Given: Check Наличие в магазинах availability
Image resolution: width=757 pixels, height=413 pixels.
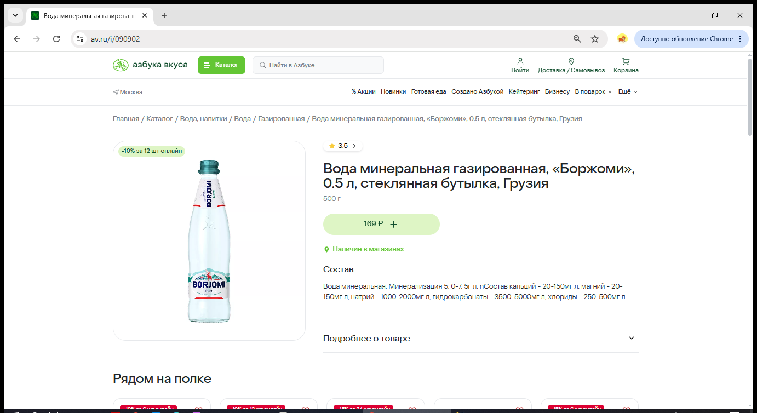Looking at the screenshot, I should tap(364, 249).
